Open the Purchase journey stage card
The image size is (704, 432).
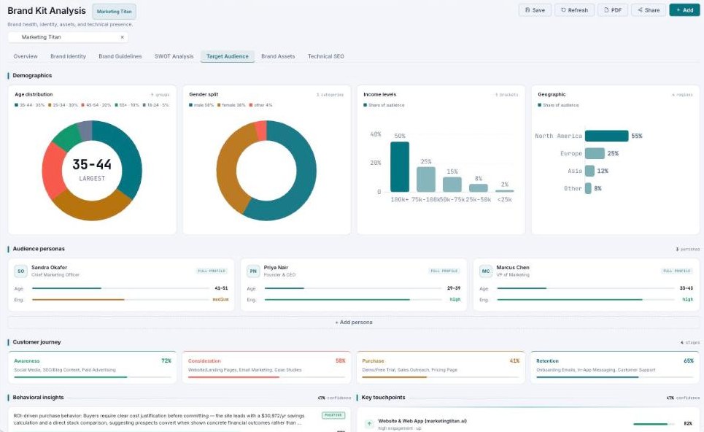[441, 367]
